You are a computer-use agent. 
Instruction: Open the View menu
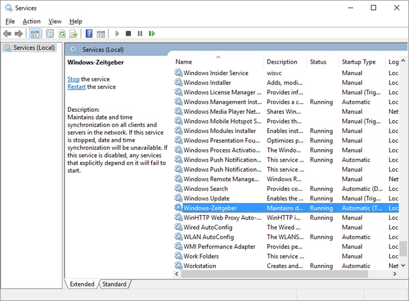[x=55, y=21]
